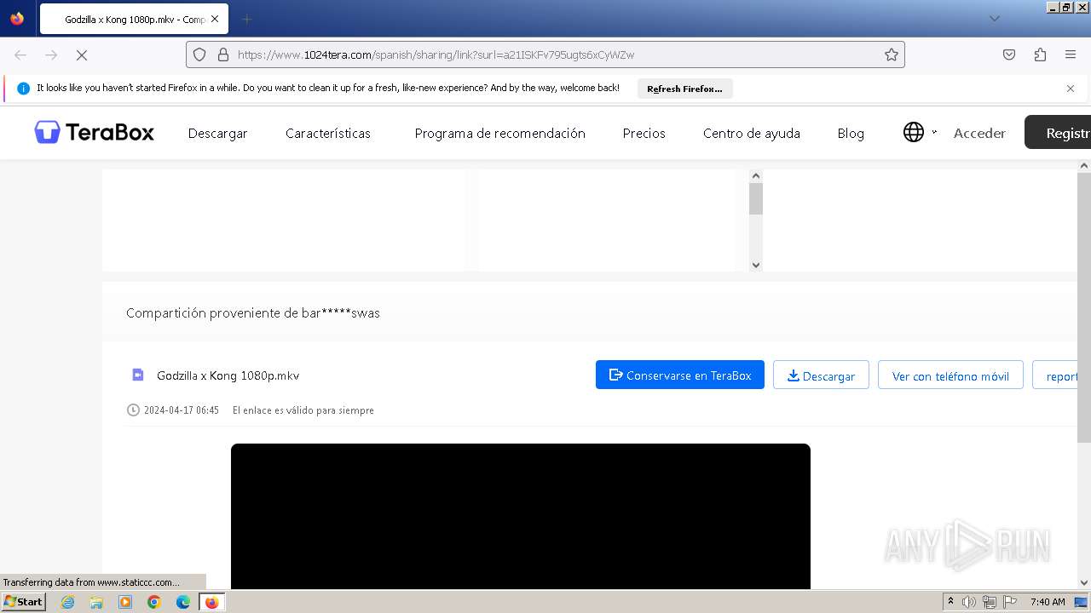Click the video file type icon
This screenshot has width=1091, height=613.
coord(138,375)
